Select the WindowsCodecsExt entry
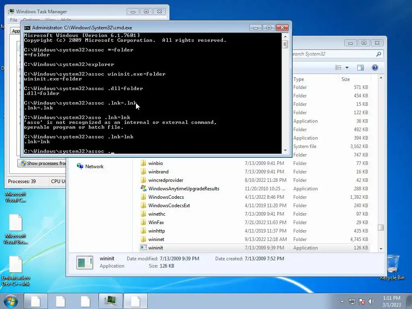Image resolution: width=412 pixels, height=309 pixels. point(254,205)
